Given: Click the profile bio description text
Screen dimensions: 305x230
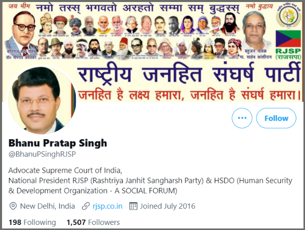Looking at the screenshot, I should tap(150, 181).
